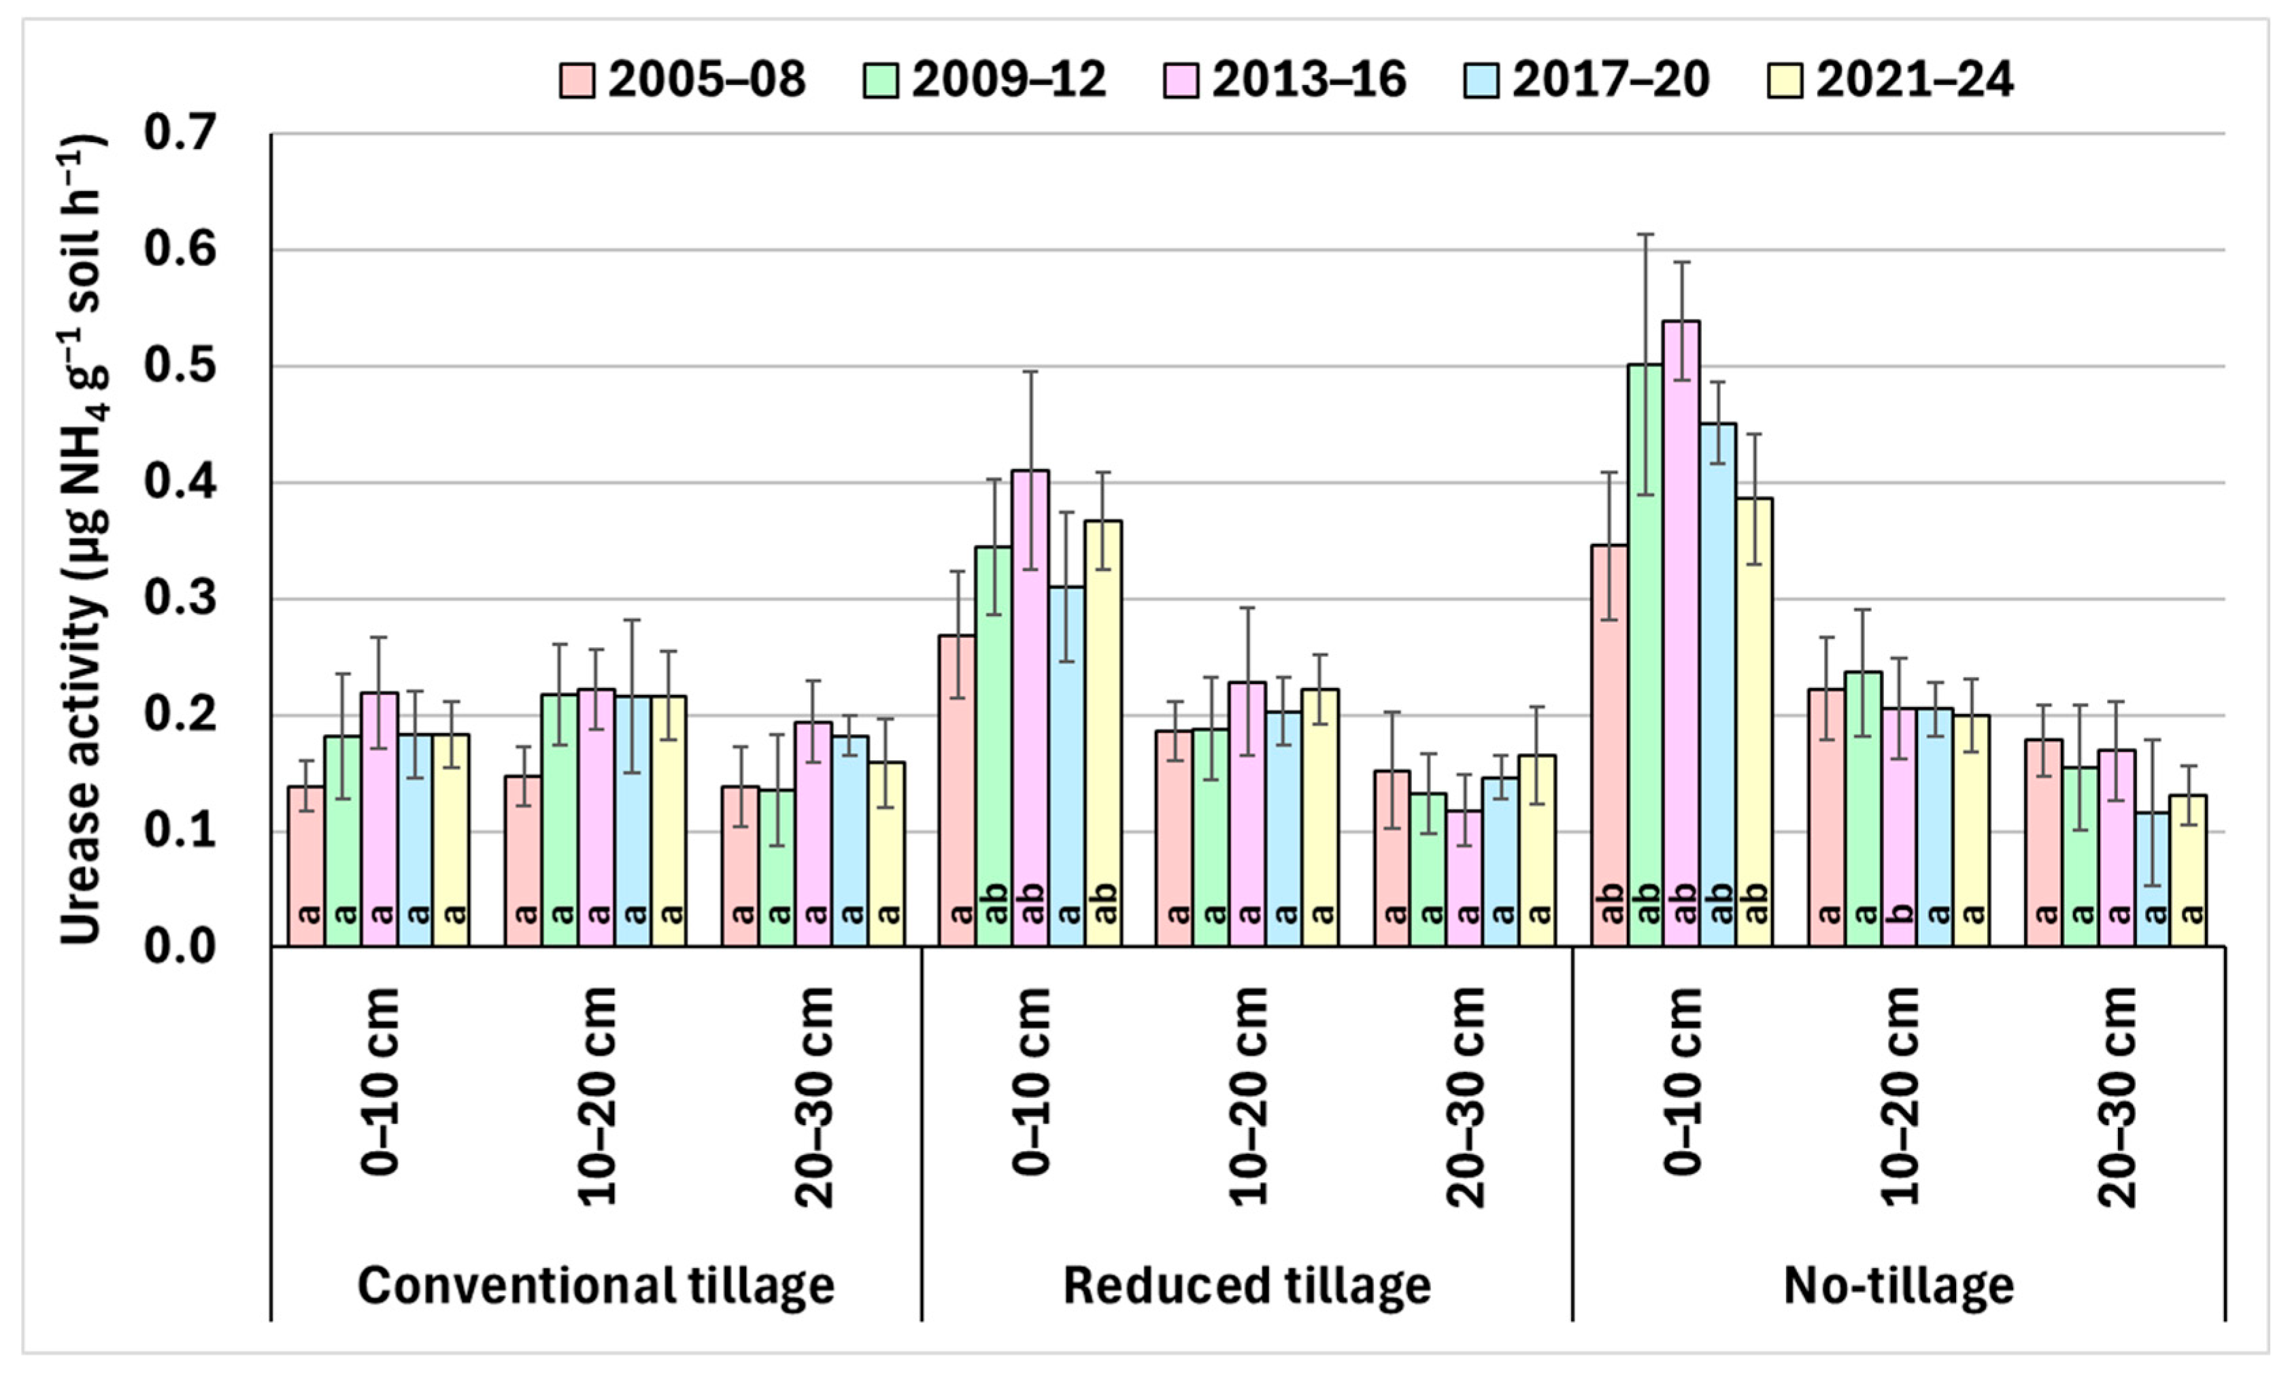Click '10–20 cm' label under Reduced tillage

pos(1248,1097)
